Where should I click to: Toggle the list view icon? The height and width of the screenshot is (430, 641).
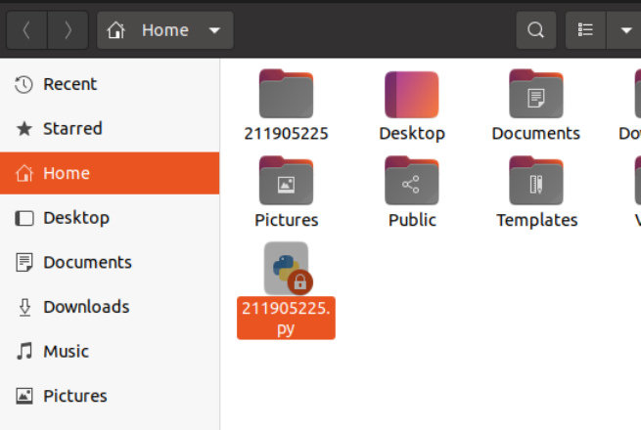click(586, 30)
